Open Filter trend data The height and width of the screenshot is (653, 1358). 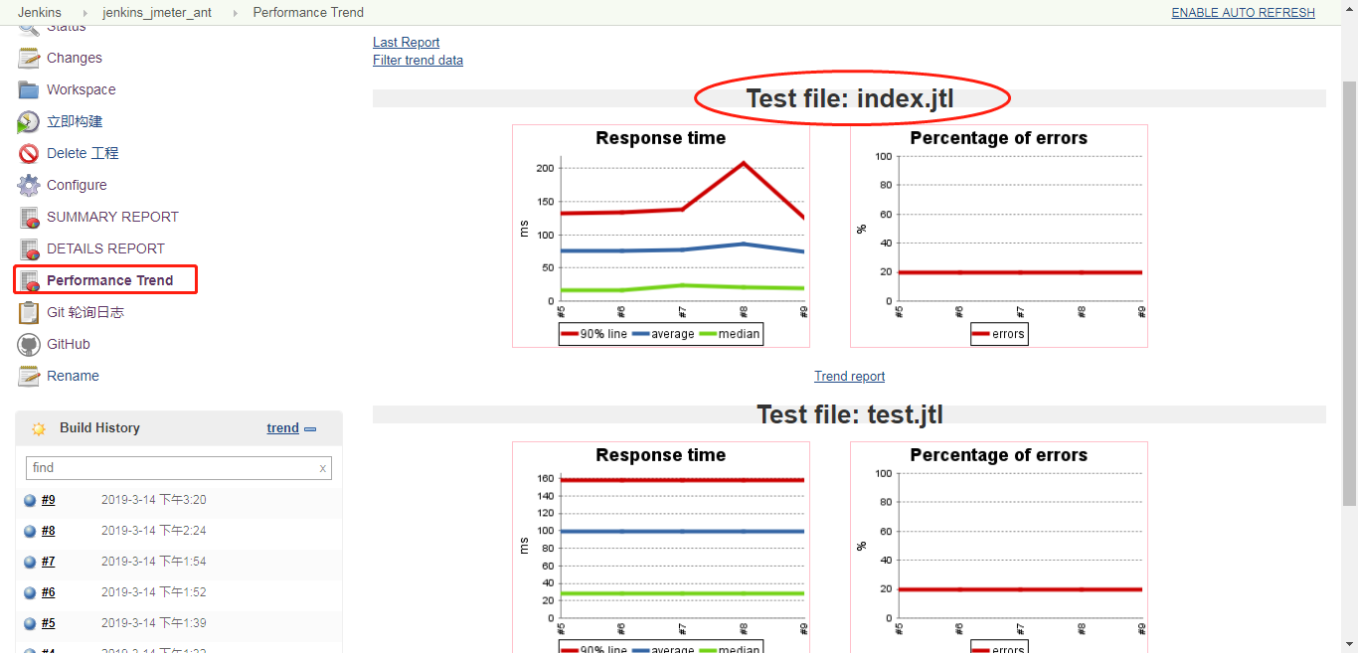[418, 60]
